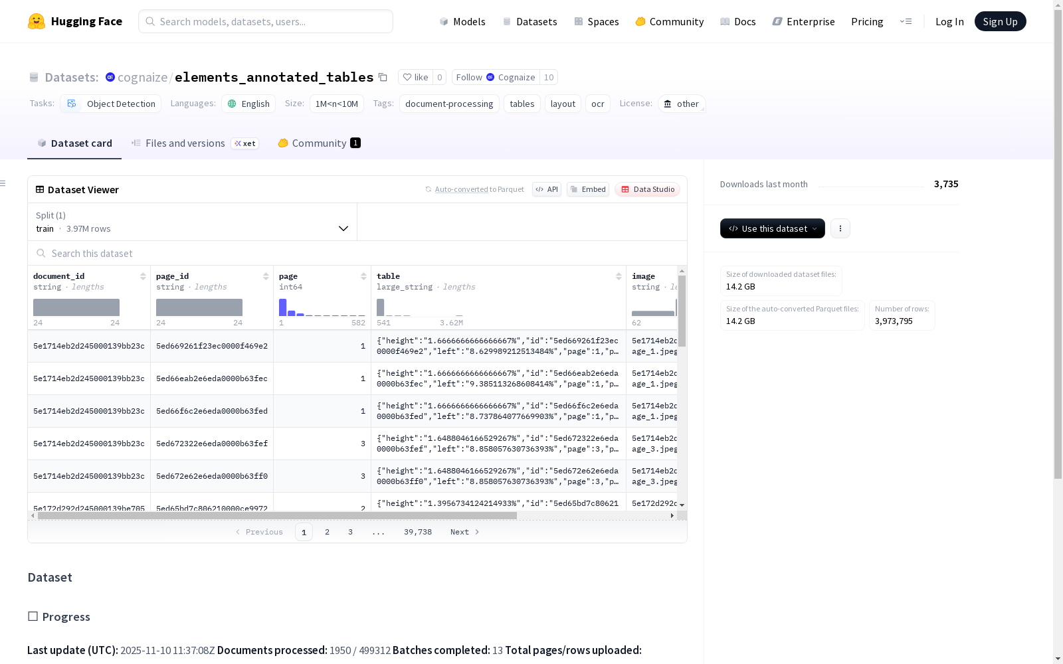
Task: Switch to Dataset card tab
Action: 74,143
